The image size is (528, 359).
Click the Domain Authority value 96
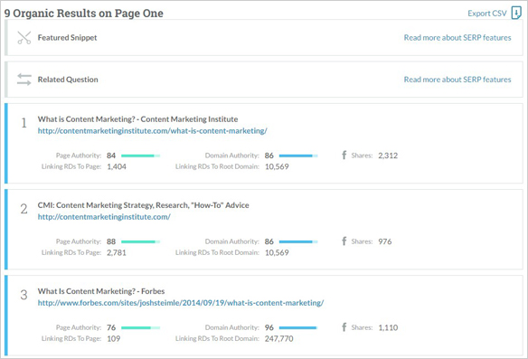[x=269, y=327]
